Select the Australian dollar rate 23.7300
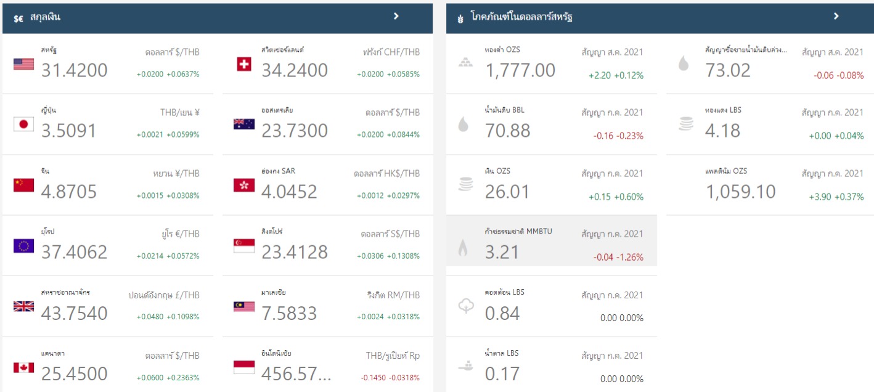 [x=295, y=131]
